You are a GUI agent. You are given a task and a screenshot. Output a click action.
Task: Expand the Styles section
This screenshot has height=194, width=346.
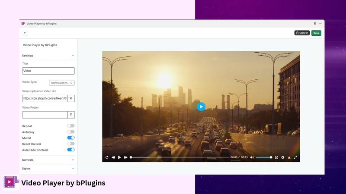pos(48,169)
